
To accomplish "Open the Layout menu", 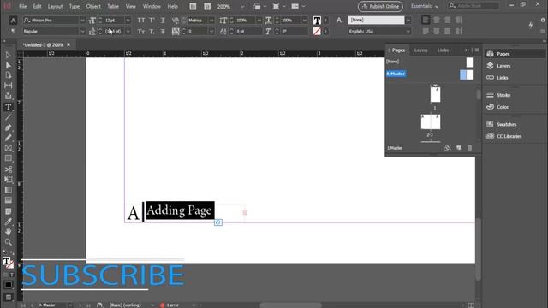I will click(55, 6).
